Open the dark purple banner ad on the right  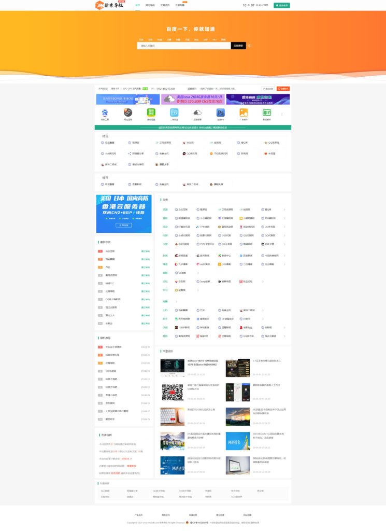(x=258, y=99)
